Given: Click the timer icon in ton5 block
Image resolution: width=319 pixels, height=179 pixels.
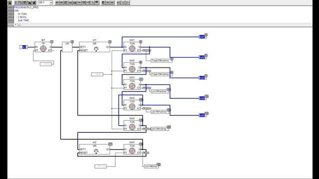Looking at the screenshot, I should coord(132,151).
